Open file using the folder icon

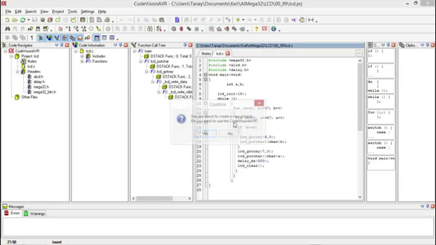[x=15, y=20]
